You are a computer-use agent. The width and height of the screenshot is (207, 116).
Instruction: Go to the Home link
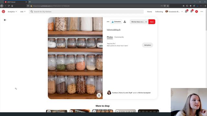click(x=149, y=12)
